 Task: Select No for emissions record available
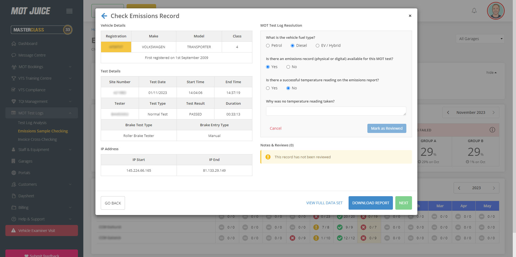(x=288, y=67)
